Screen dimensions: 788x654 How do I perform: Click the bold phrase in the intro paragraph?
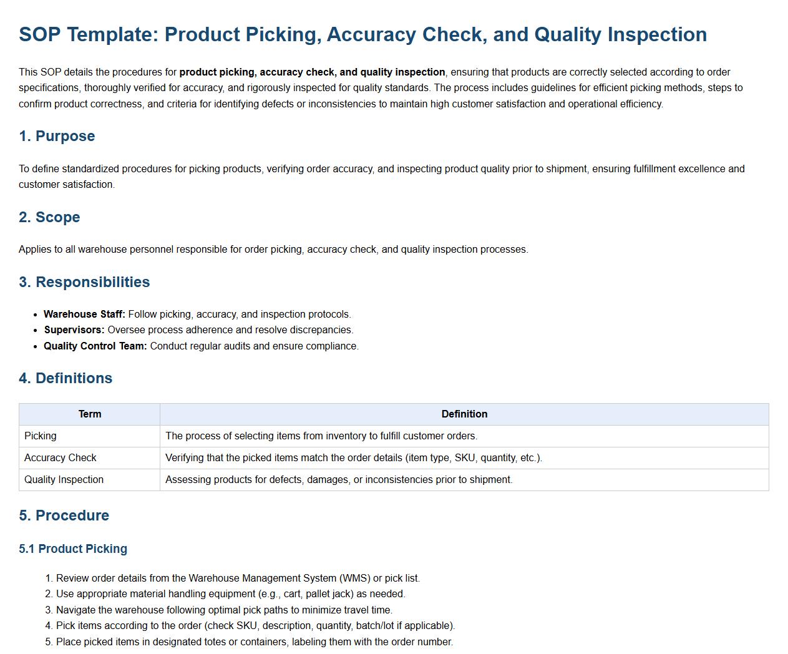(312, 72)
